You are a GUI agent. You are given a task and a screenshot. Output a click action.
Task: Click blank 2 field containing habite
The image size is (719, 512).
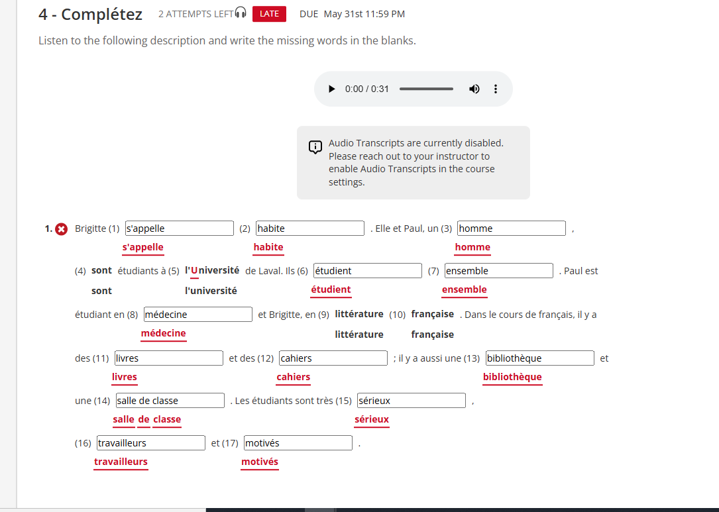(310, 229)
